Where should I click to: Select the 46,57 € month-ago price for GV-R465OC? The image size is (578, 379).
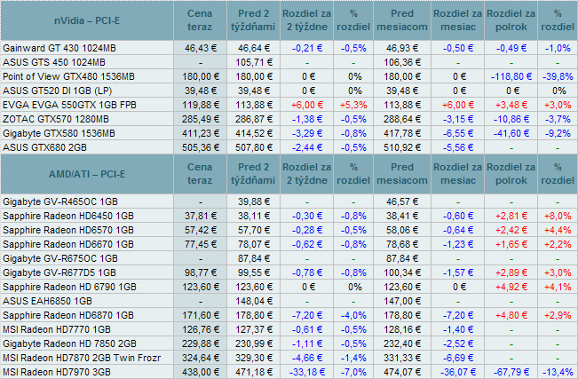(402, 201)
